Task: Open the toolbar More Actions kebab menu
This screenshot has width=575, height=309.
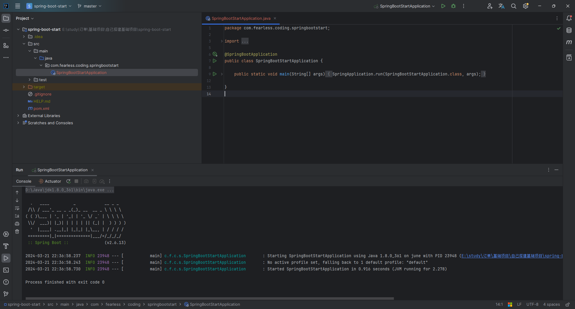Action: [464, 6]
